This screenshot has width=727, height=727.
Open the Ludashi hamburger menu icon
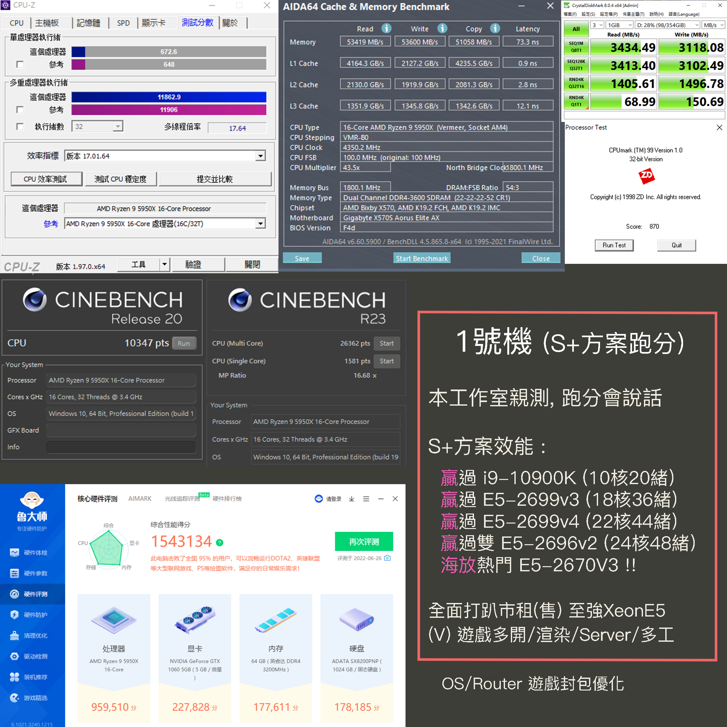(x=366, y=499)
